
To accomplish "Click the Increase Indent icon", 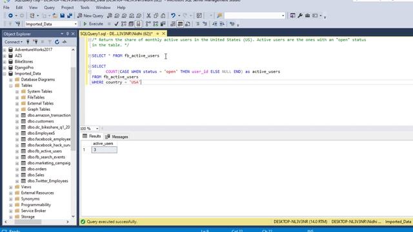I will (x=222, y=24).
